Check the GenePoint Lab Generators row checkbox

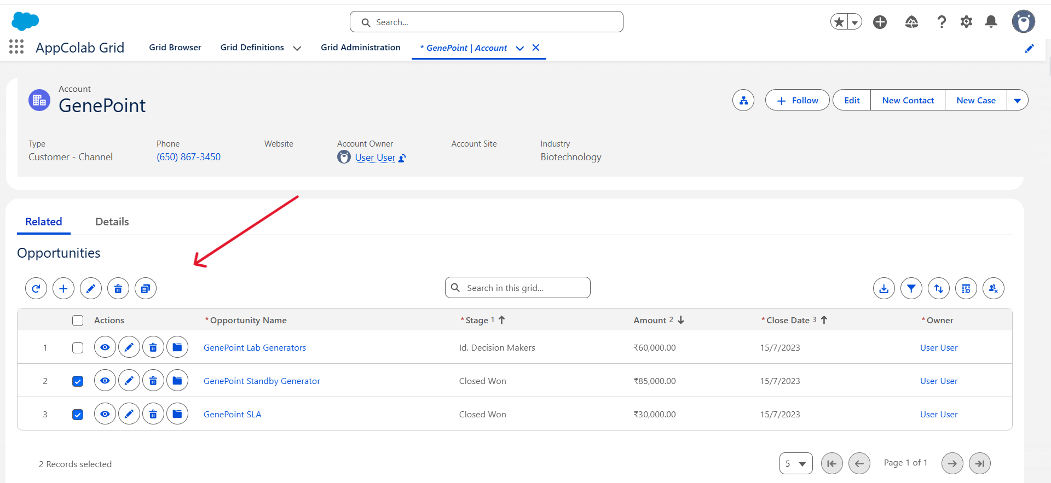click(78, 348)
